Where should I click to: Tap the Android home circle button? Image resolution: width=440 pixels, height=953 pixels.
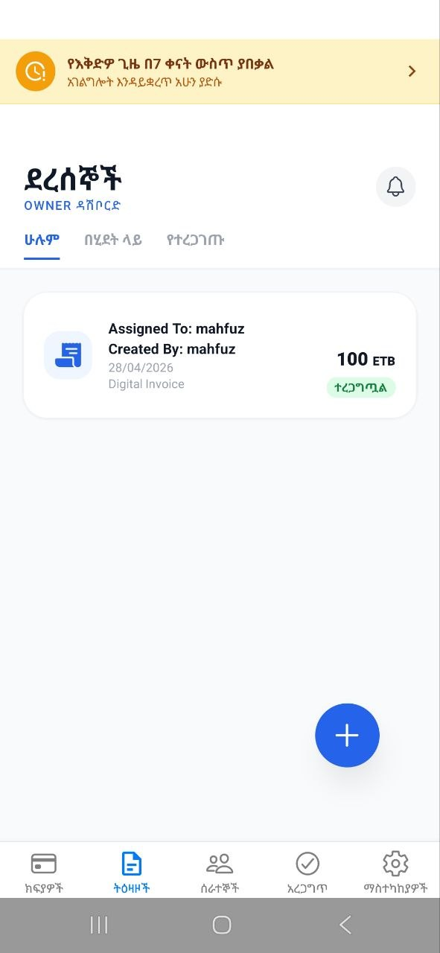220,924
